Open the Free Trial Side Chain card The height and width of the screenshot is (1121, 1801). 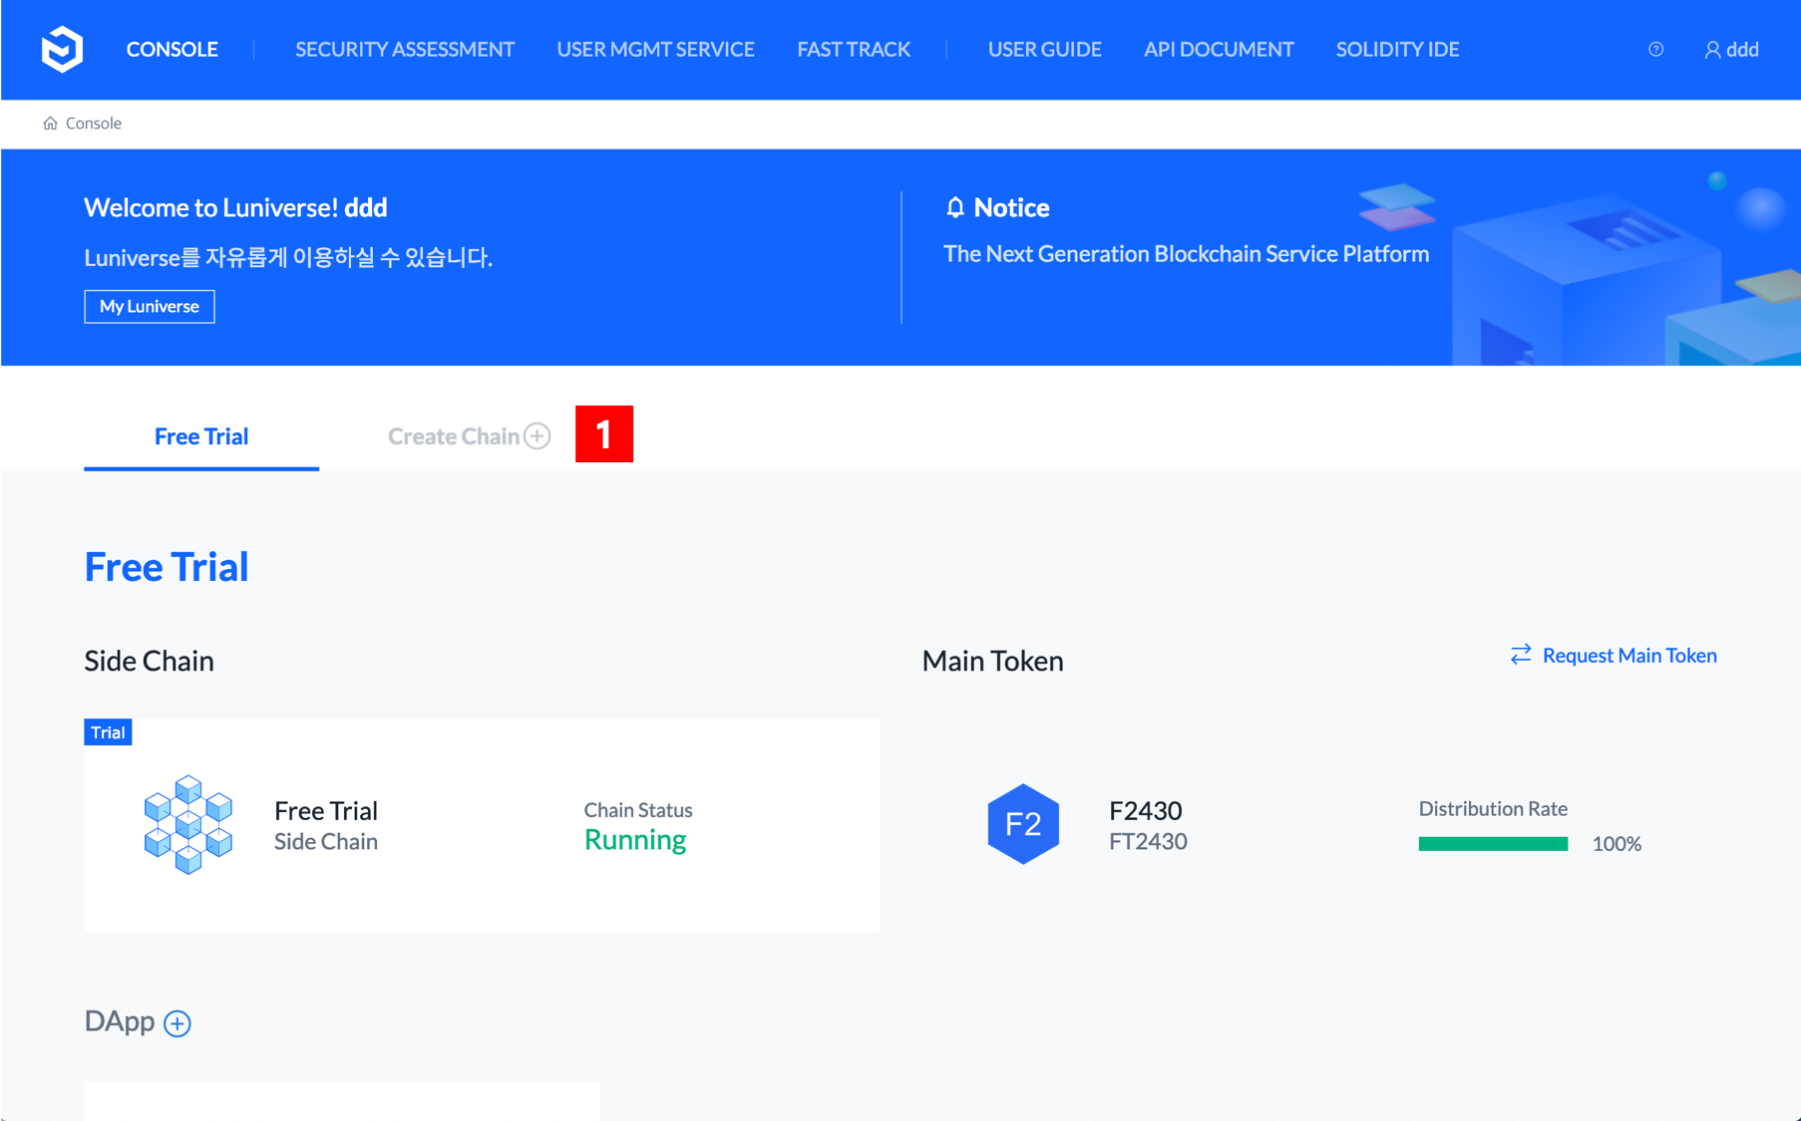click(x=482, y=825)
